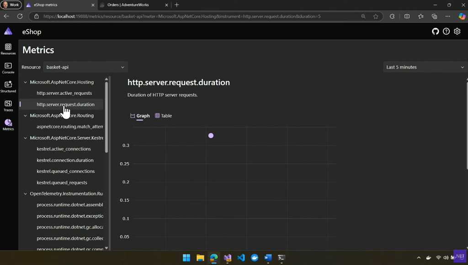Open dashboard settings gear icon
This screenshot has width=468, height=265.
tap(457, 31)
